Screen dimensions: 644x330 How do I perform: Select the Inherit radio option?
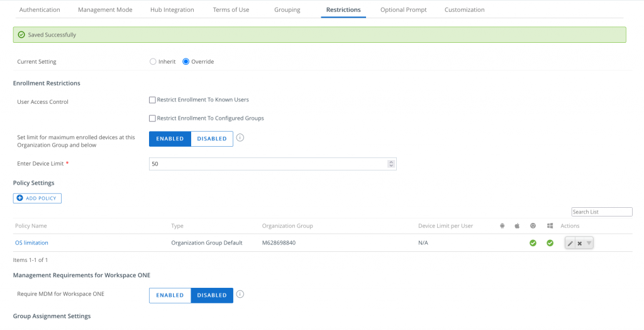click(153, 62)
